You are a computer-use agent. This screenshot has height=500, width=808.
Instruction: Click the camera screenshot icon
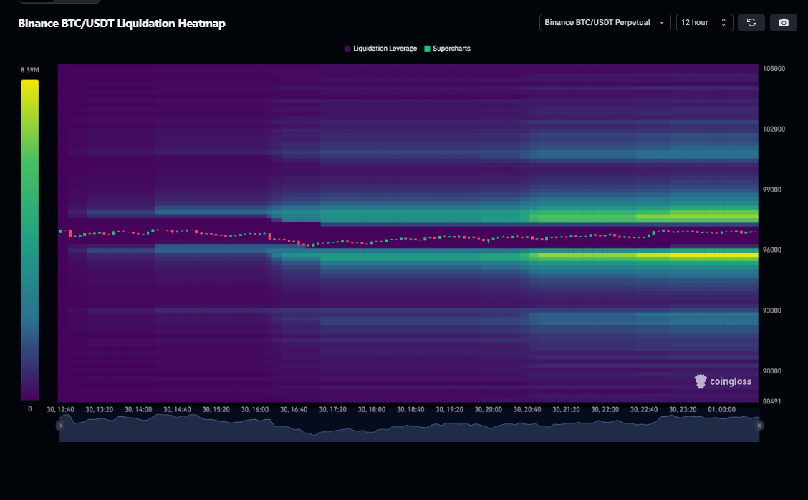784,22
